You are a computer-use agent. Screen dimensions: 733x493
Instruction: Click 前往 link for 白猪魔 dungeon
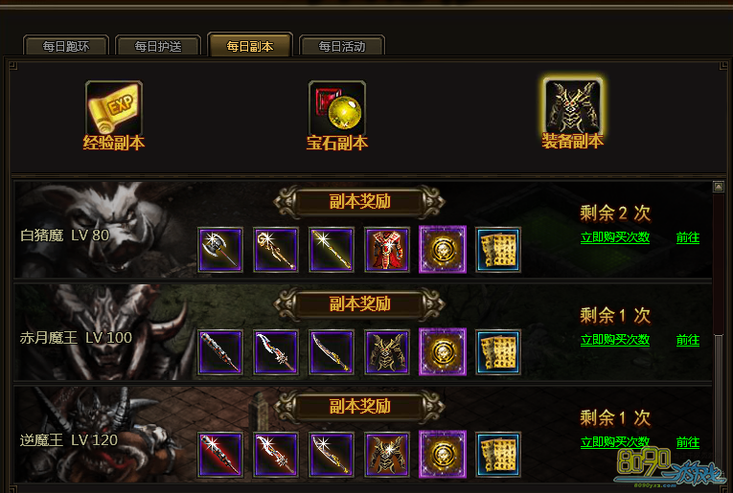point(688,237)
